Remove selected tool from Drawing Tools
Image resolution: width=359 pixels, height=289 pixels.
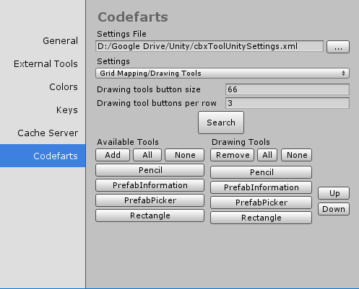233,155
